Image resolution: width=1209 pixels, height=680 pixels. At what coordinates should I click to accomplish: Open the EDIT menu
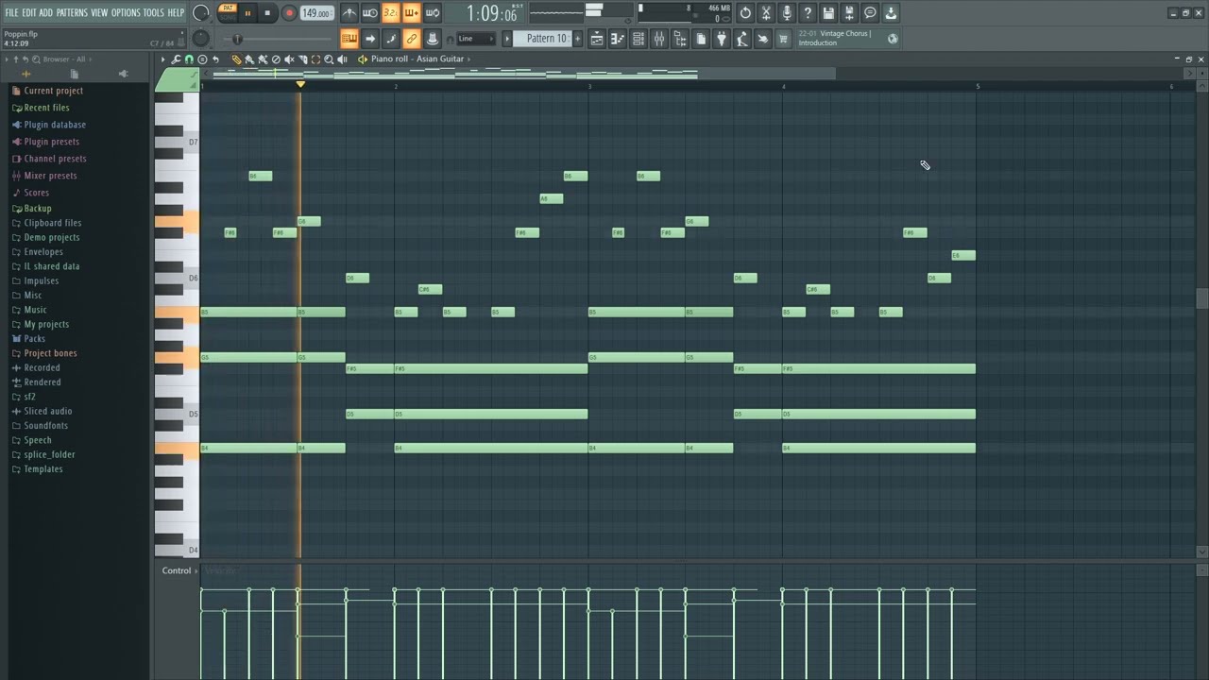[x=29, y=12]
